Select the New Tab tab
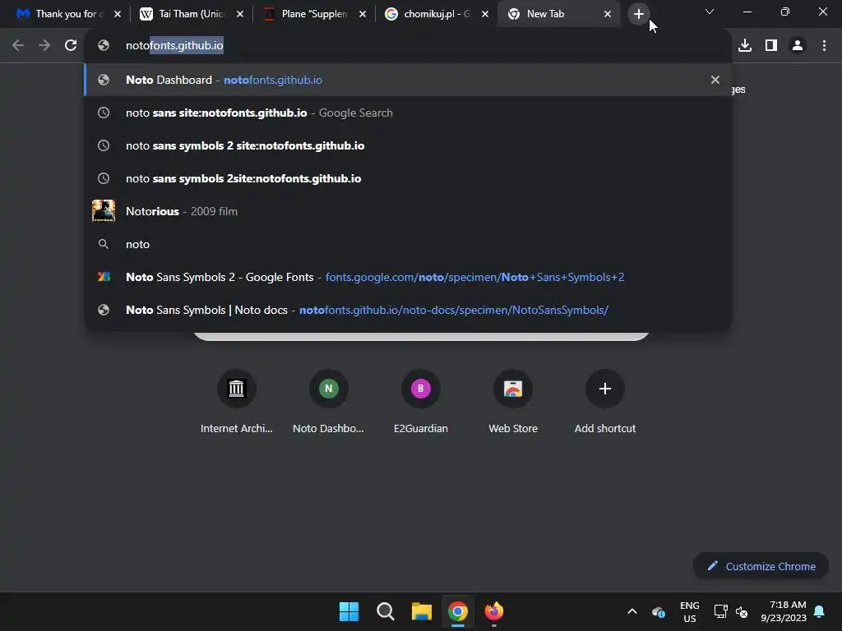 tap(558, 14)
